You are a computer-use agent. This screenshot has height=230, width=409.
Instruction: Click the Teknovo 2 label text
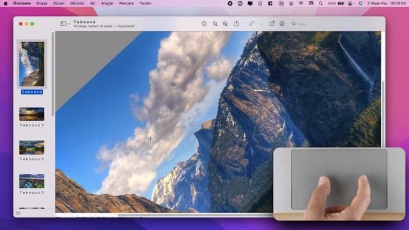coord(32,159)
